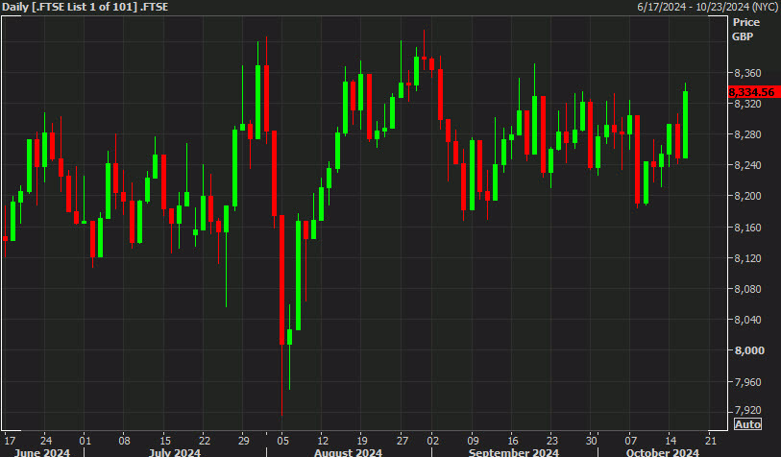The image size is (781, 457).
Task: Click the 8,040 price axis value
Action: (x=747, y=320)
